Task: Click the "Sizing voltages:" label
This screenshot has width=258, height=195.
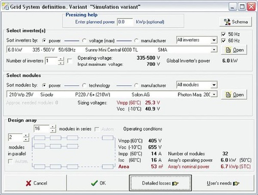Action: pos(92,103)
